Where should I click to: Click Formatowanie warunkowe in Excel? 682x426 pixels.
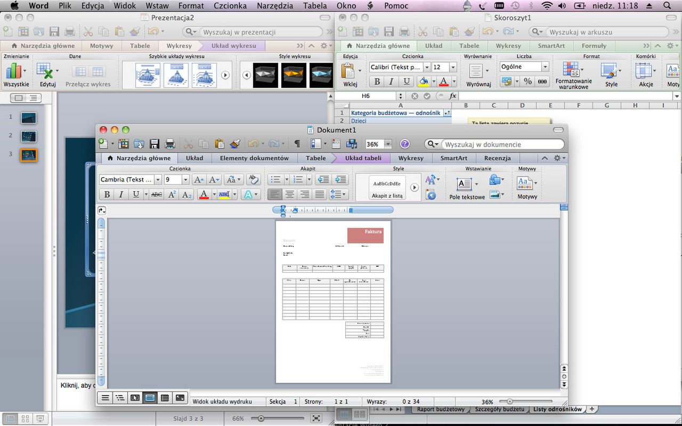[x=571, y=70]
